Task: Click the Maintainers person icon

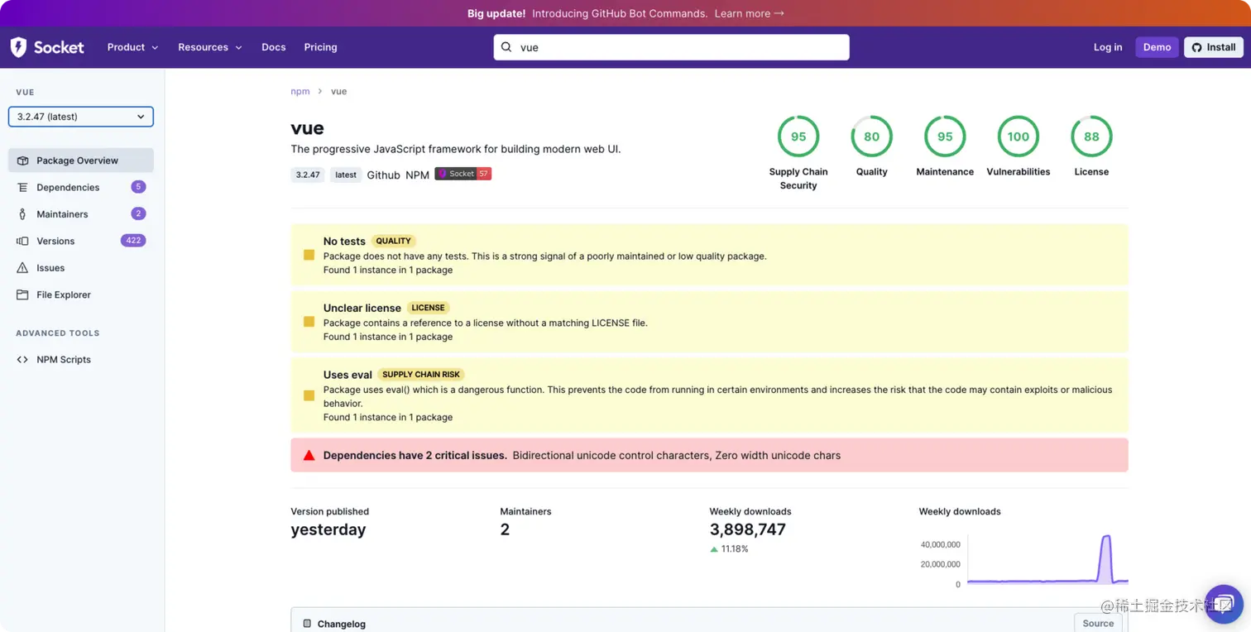Action: [x=22, y=214]
